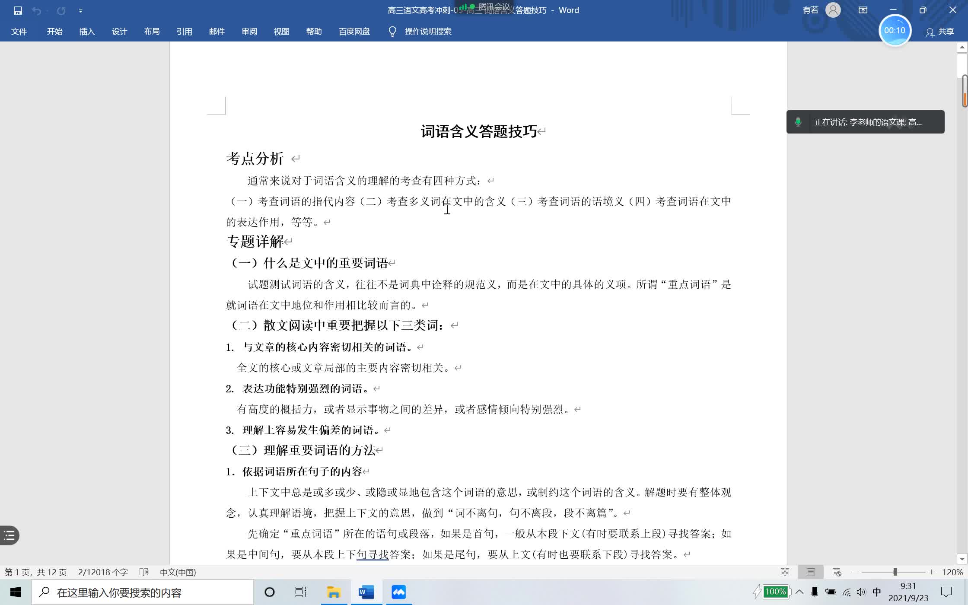The height and width of the screenshot is (605, 968).
Task: Click the vertical scrollbar up arrow
Action: (962, 47)
